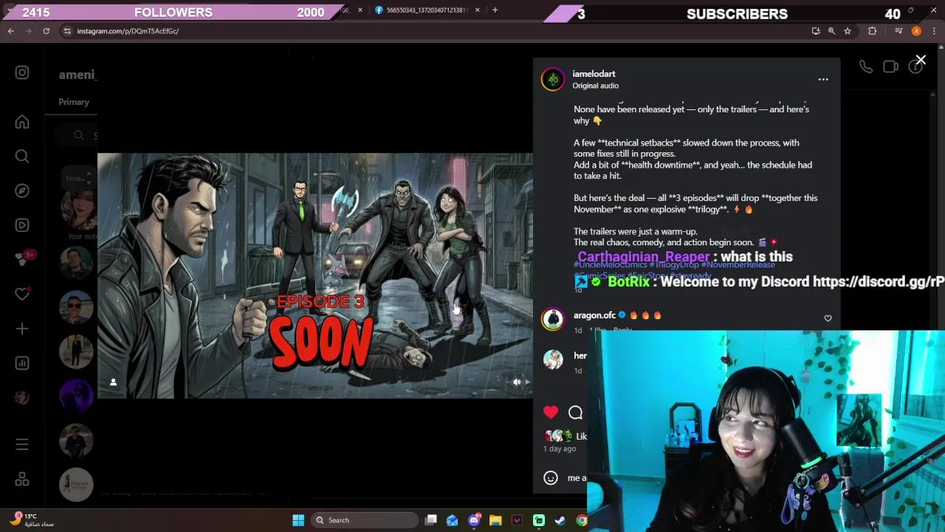Image resolution: width=945 pixels, height=532 pixels.
Task: Bookmark this page star icon
Action: point(848,31)
